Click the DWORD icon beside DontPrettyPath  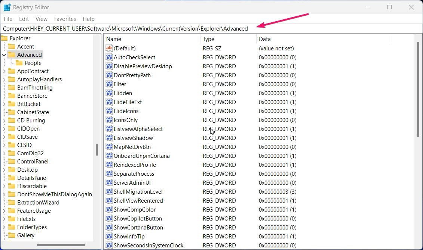(109, 75)
